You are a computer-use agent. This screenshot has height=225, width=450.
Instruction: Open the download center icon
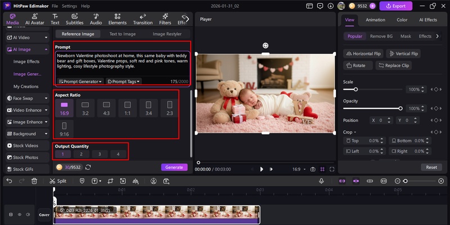point(331,6)
